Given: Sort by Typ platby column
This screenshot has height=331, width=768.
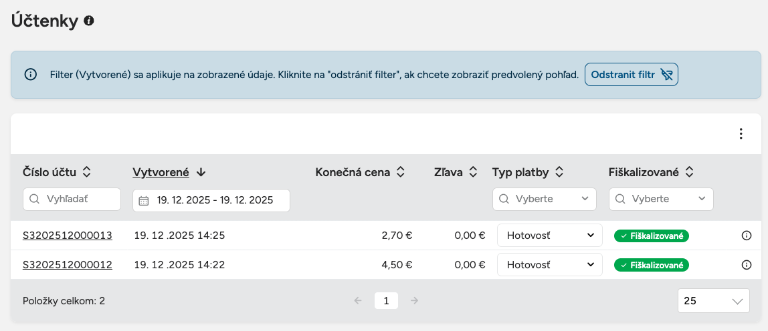Looking at the screenshot, I should point(559,172).
